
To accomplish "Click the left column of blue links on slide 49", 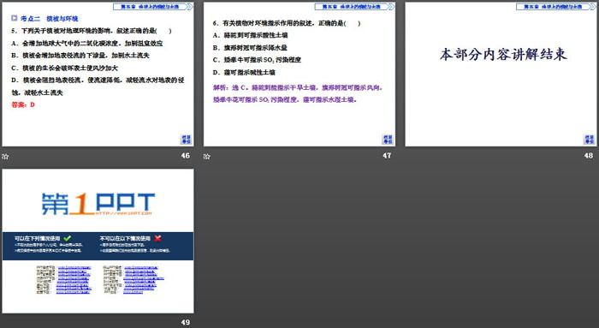I will point(74,280).
